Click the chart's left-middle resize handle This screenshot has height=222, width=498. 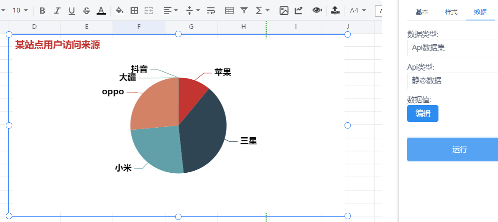pyautogui.click(x=9, y=125)
